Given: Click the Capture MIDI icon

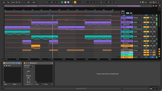Looking at the screenshot, I should [80, 2].
